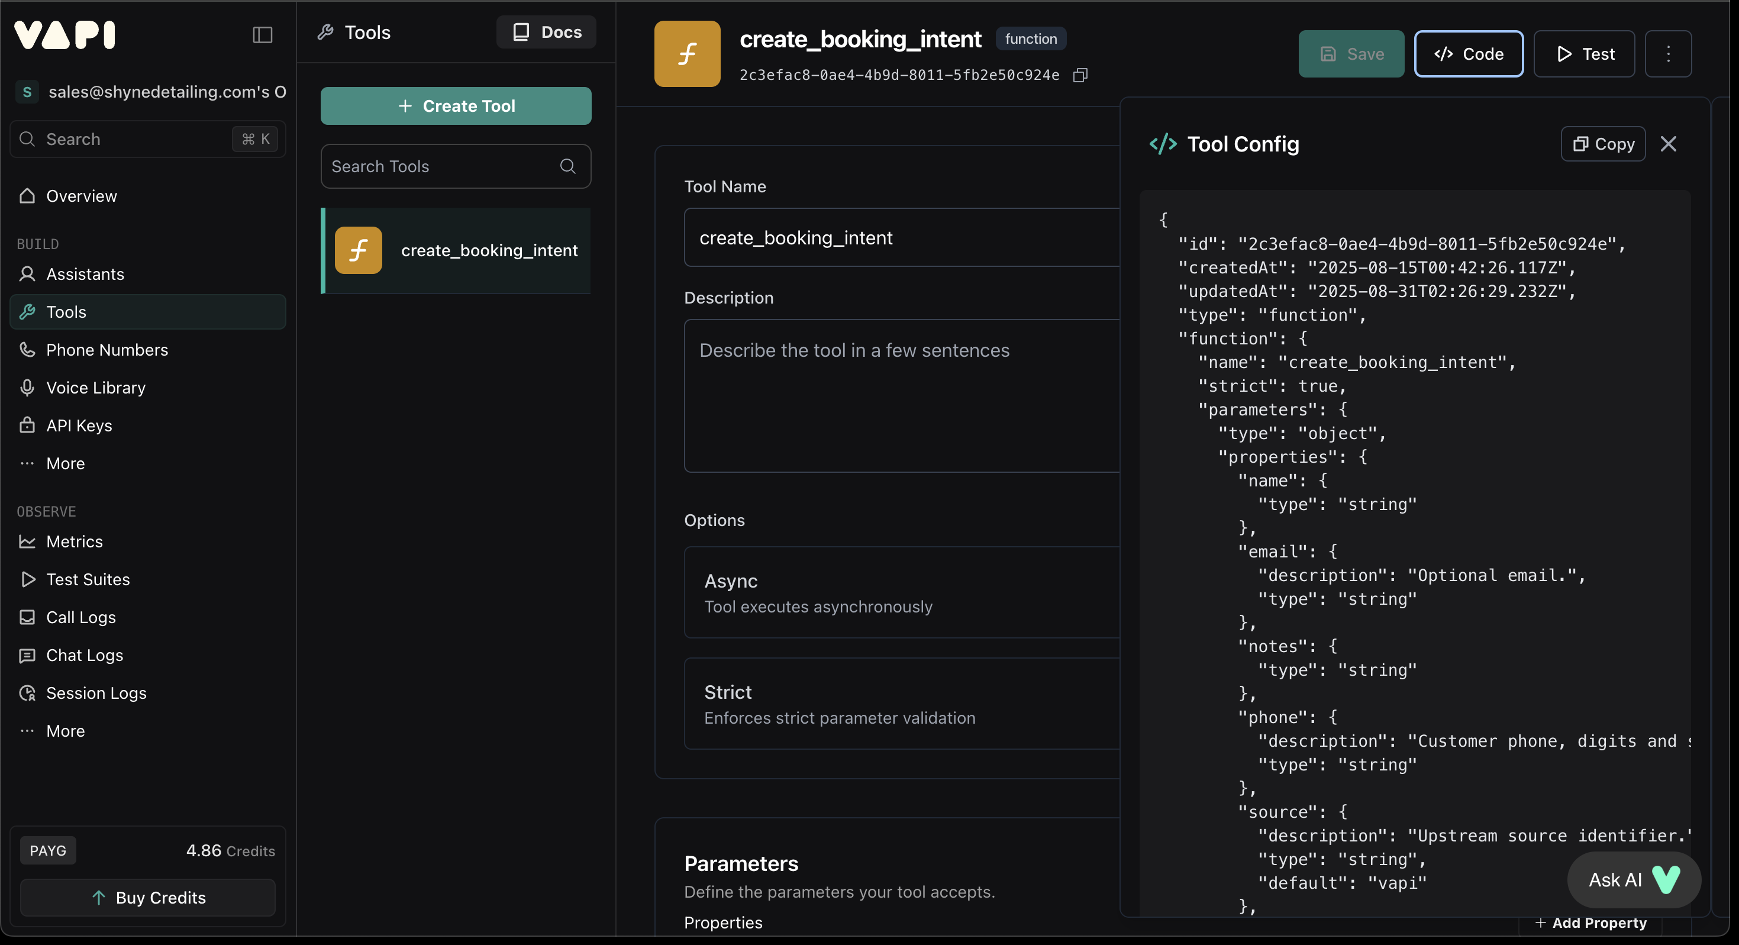Screen dimensions: 1739x945
Task: Click the search icon in Search Tools
Action: [x=567, y=166]
